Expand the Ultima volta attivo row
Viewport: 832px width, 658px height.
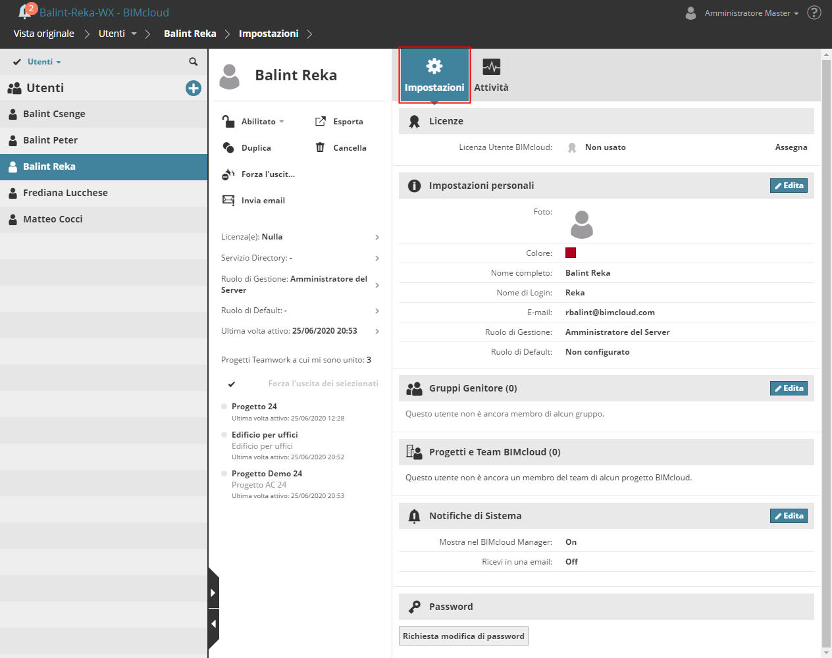(x=301, y=331)
